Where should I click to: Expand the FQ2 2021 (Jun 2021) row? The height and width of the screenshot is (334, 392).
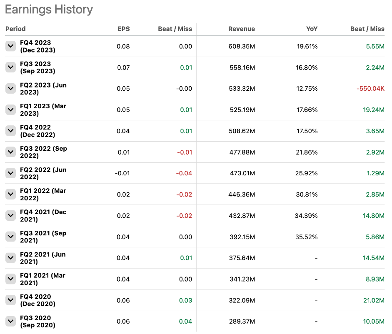pyautogui.click(x=10, y=258)
